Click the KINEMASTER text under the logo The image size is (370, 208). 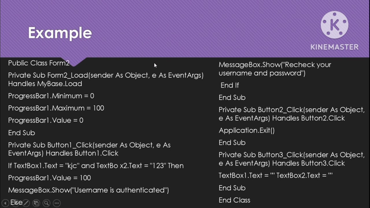pyautogui.click(x=334, y=47)
